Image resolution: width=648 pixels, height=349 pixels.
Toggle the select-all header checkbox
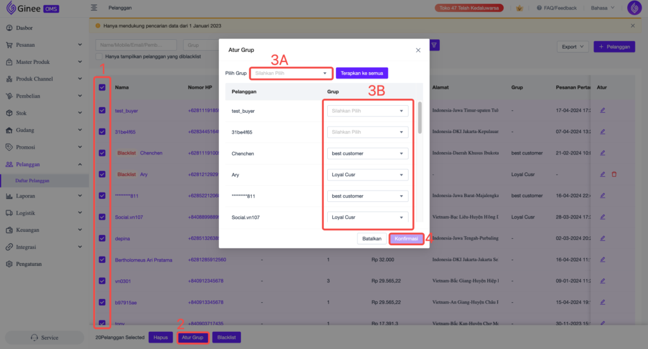pyautogui.click(x=102, y=87)
